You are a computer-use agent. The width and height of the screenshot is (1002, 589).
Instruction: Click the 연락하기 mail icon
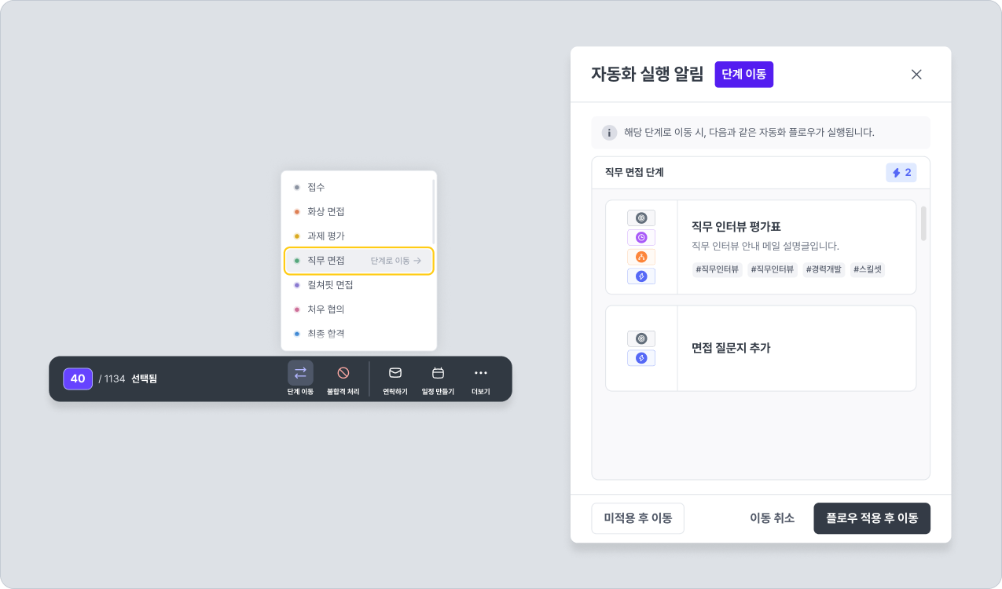coord(395,373)
